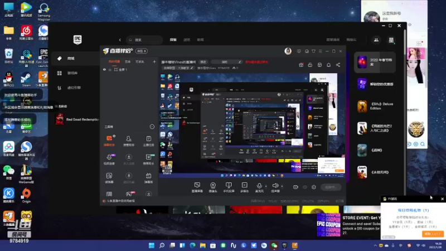Expand speaker options arrow
This screenshot has height=251, width=446.
tap(282, 186)
